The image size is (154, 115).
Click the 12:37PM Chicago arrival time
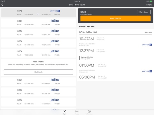(x=86, y=51)
